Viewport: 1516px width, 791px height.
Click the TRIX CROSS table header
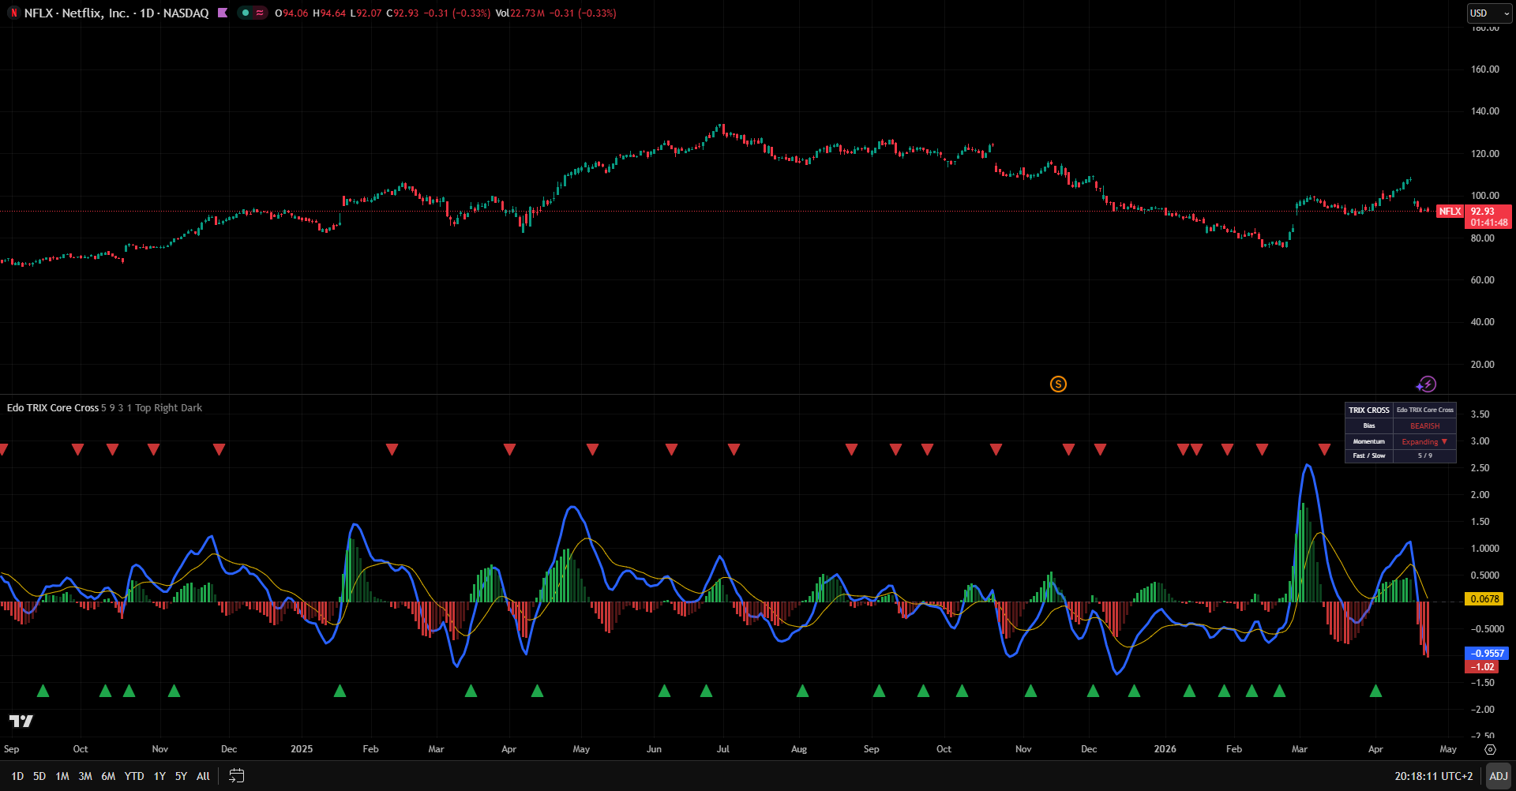1368,410
